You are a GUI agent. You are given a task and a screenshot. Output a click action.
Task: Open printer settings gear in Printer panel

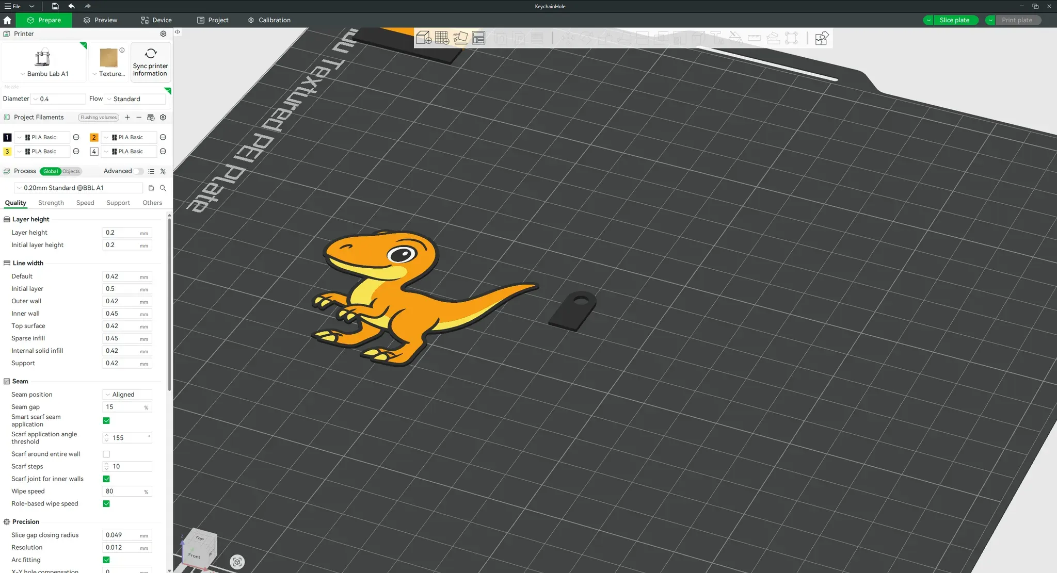pos(163,34)
